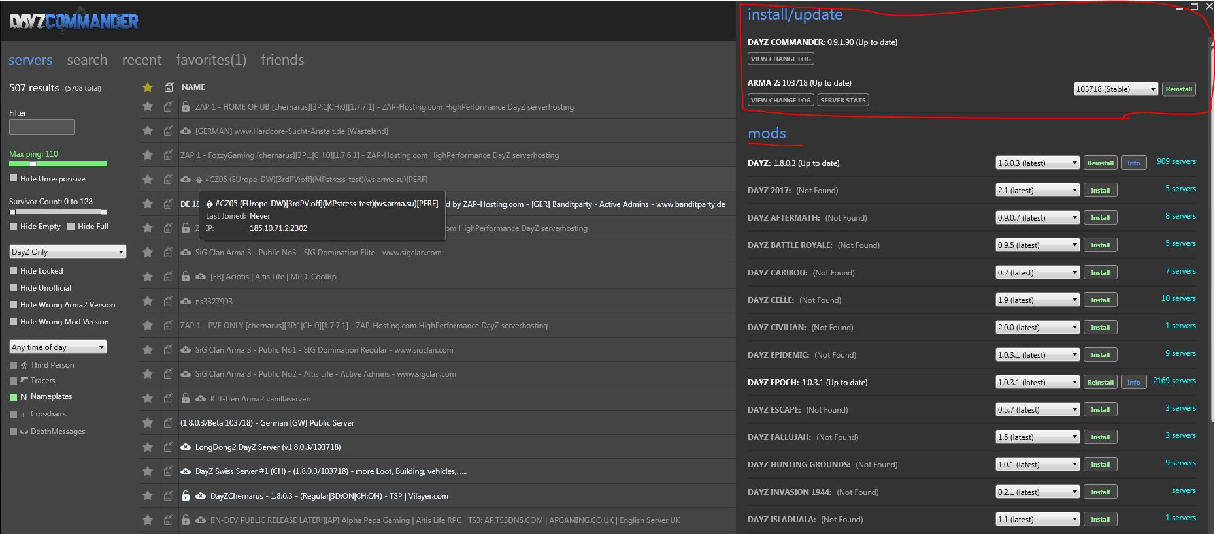Open DAYZ EPOCH version dropdown
The height and width of the screenshot is (534, 1215).
pyautogui.click(x=1037, y=382)
